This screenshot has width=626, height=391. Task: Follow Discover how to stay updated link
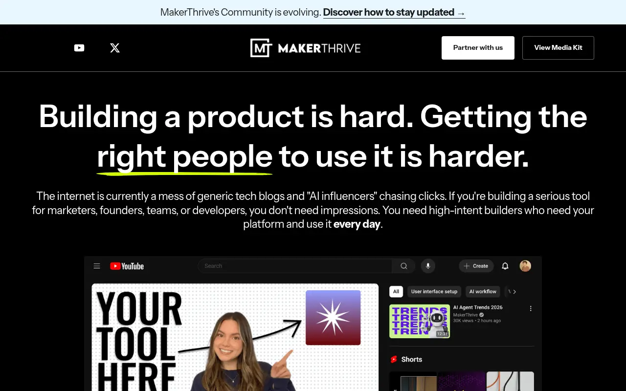tap(394, 12)
